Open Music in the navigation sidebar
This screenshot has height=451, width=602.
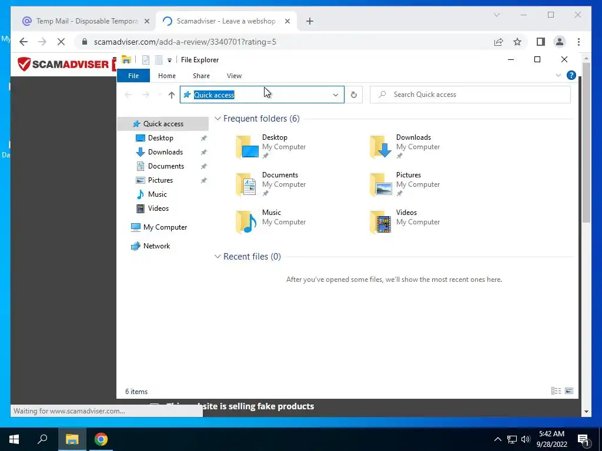point(158,194)
